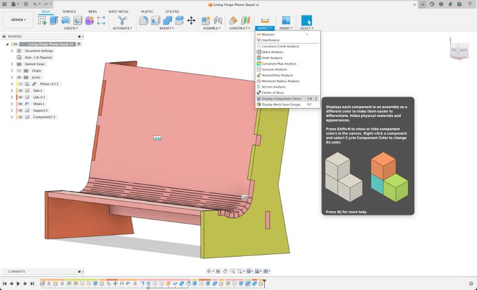Switch to the SHEET METAL tab
Viewport: 477px width, 290px height.
118,11
